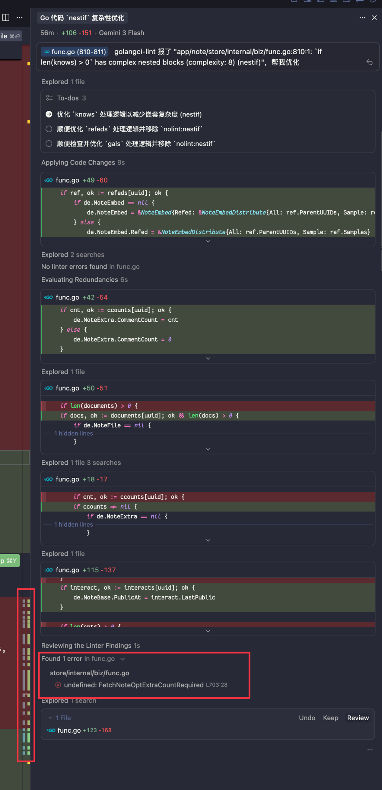Expand the func.go +49 -60 diff
The width and height of the screenshot is (382, 790).
[x=208, y=241]
